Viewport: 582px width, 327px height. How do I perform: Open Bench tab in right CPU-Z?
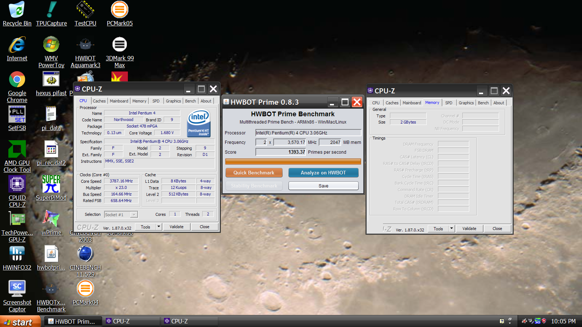pyautogui.click(x=483, y=103)
